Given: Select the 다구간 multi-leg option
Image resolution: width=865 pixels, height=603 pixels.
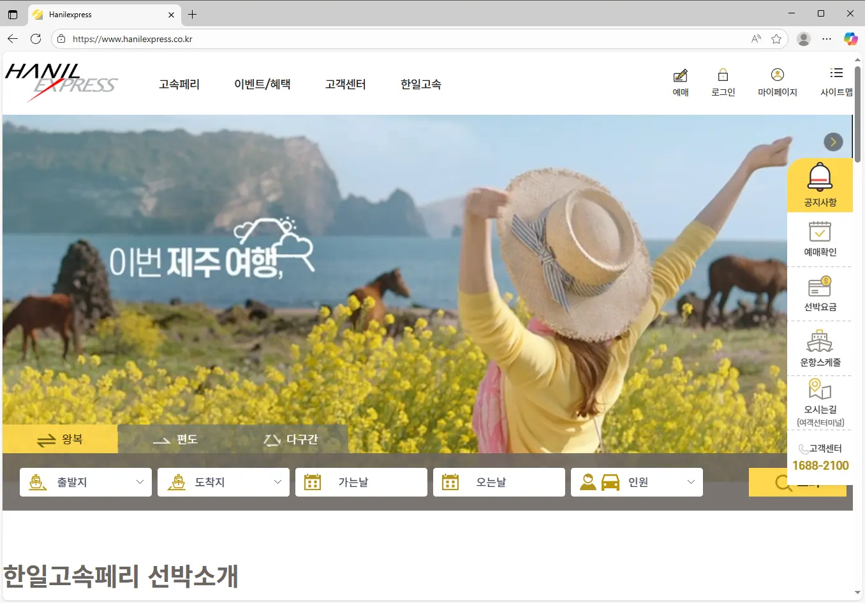Looking at the screenshot, I should 291,439.
